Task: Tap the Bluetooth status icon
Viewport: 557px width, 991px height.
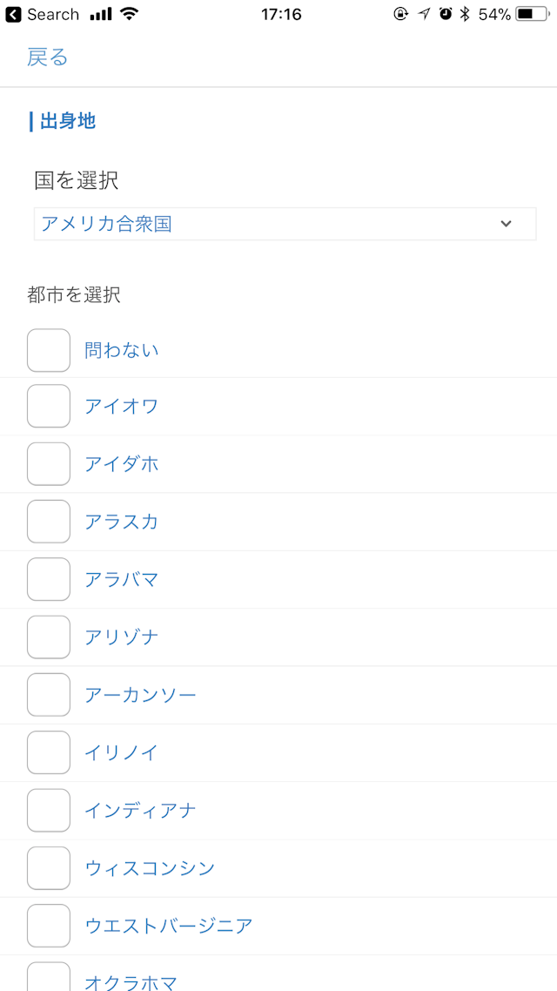Action: click(x=465, y=14)
